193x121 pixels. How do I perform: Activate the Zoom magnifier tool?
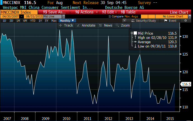coord(123,25)
